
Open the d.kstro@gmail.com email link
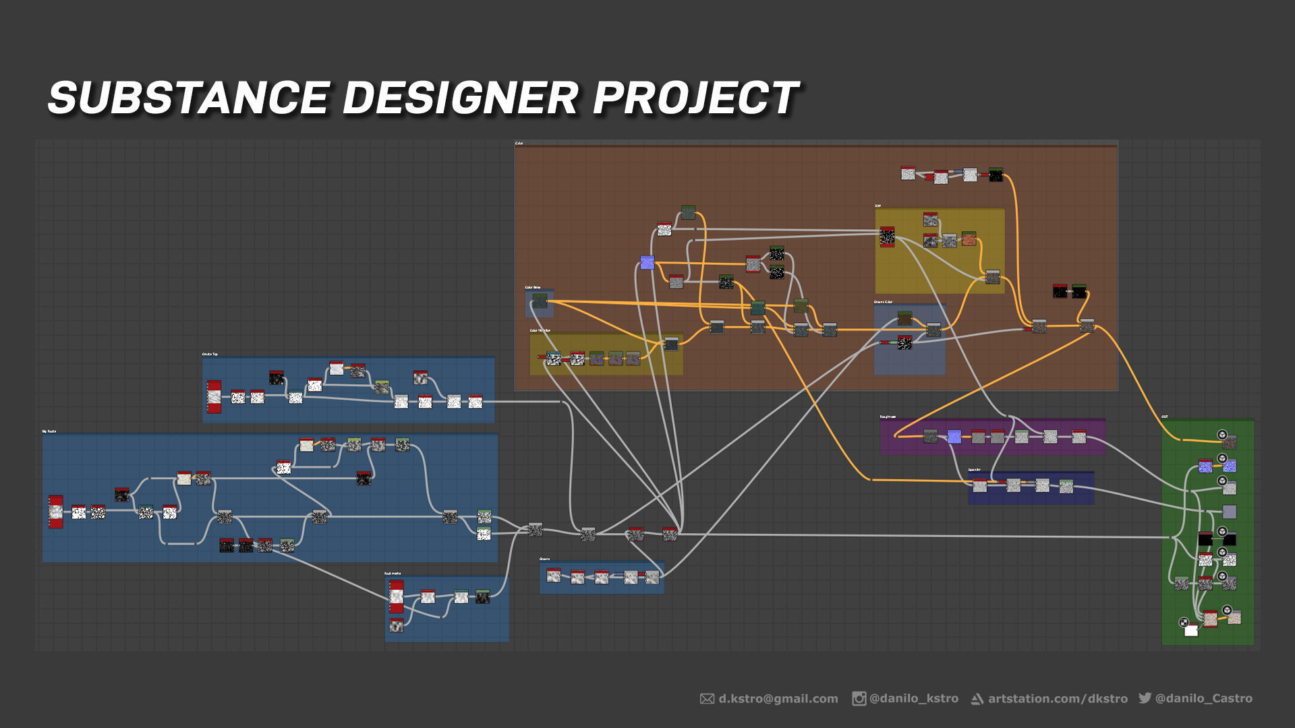point(777,699)
